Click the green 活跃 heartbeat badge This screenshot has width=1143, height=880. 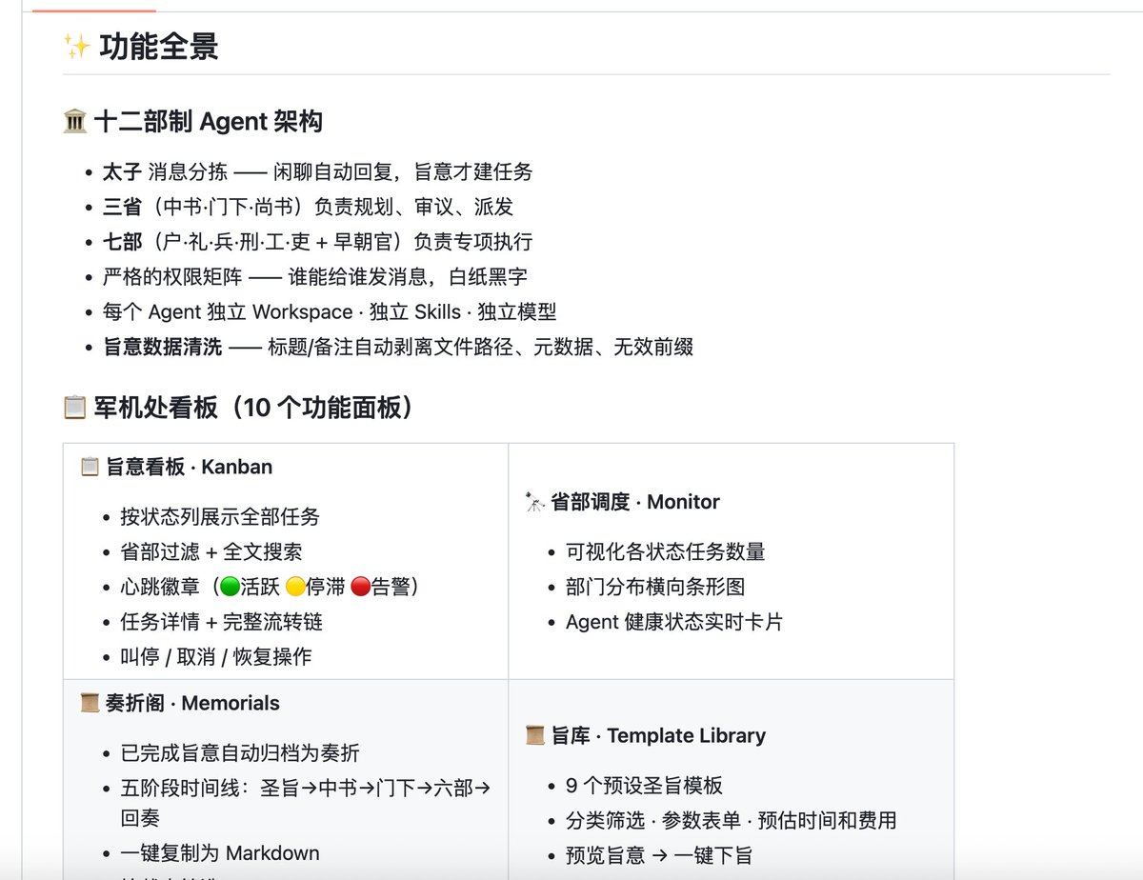point(231,586)
